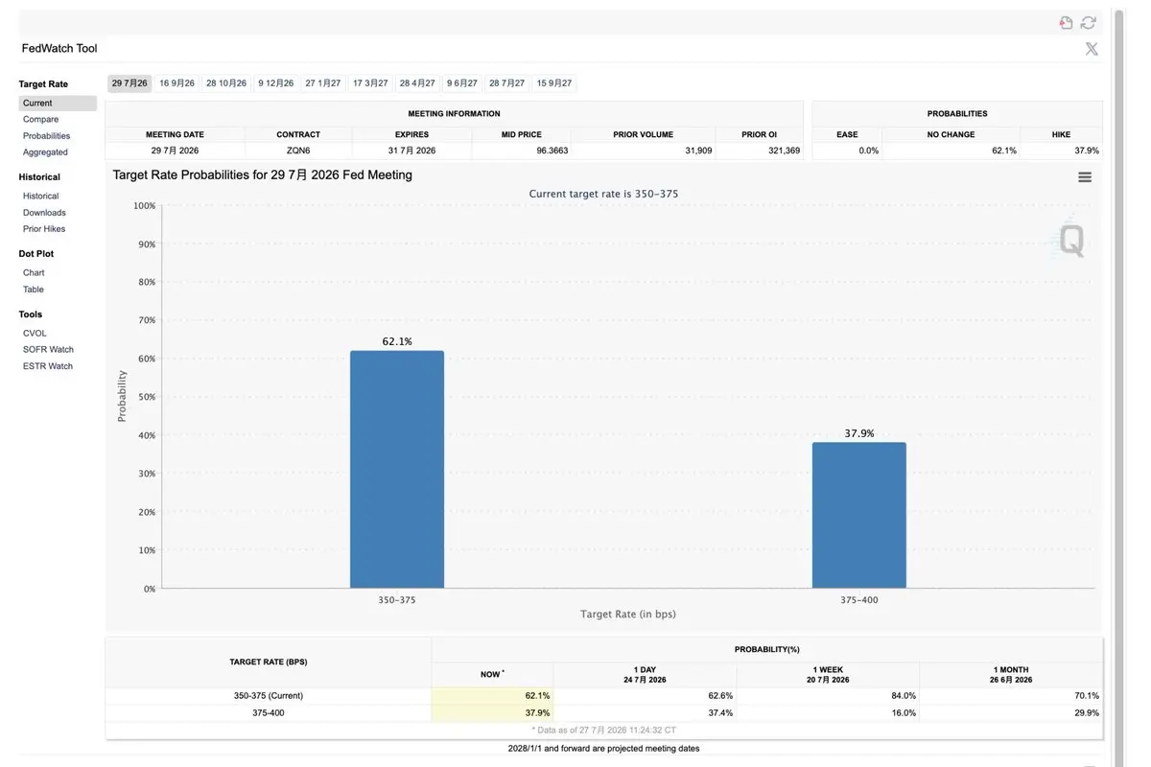
Task: Select the 16 9月26 meeting tab
Action: pos(176,83)
